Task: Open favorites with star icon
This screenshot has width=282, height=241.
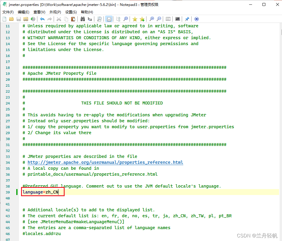Action: [x=135, y=19]
